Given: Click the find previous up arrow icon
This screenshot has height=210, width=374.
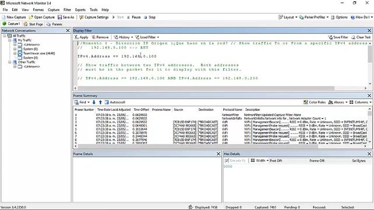Looking at the screenshot, I should coord(101,102).
